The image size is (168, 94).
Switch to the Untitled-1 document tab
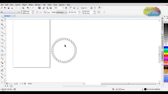[x=7, y=16]
